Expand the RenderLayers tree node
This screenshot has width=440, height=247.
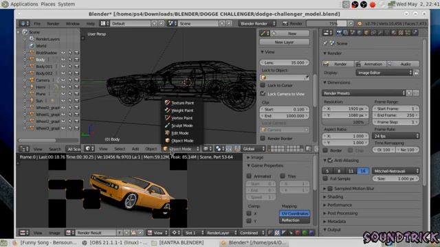click(x=25, y=39)
